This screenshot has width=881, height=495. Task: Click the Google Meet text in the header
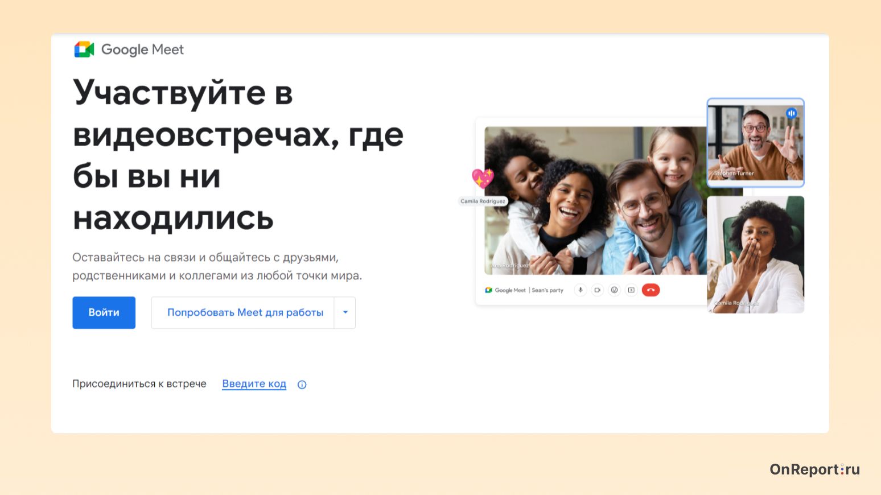tap(142, 49)
